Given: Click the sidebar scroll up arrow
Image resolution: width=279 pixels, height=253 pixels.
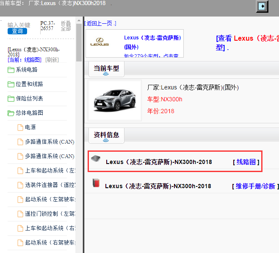Looking at the screenshot, I should pos(79,20).
